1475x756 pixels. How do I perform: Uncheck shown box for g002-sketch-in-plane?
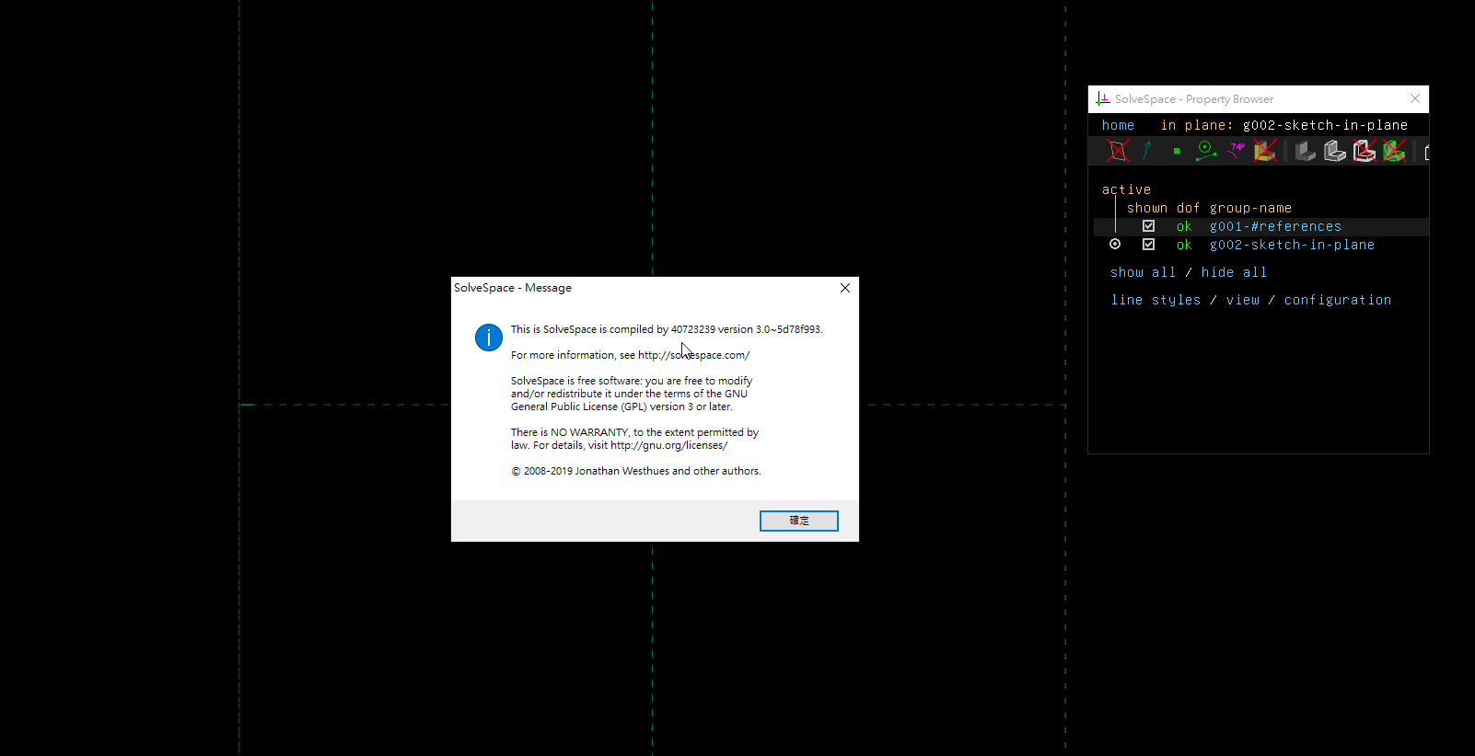[1148, 245]
